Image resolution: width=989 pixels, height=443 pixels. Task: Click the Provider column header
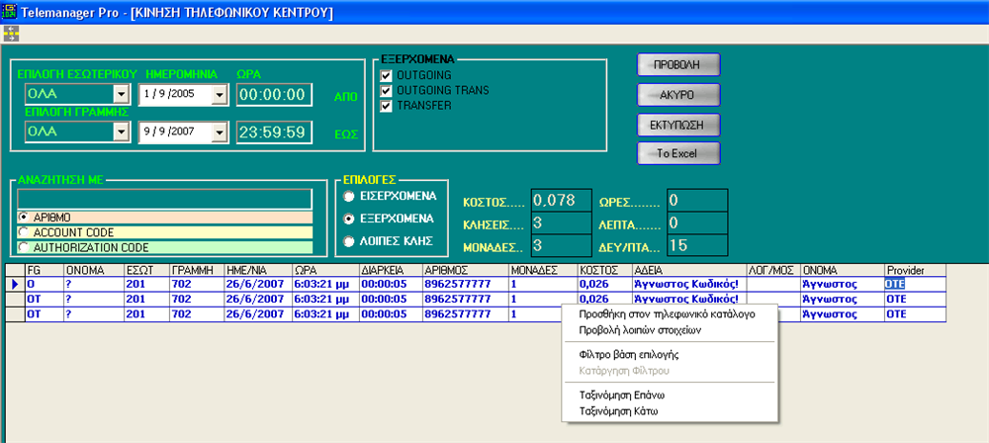point(915,270)
